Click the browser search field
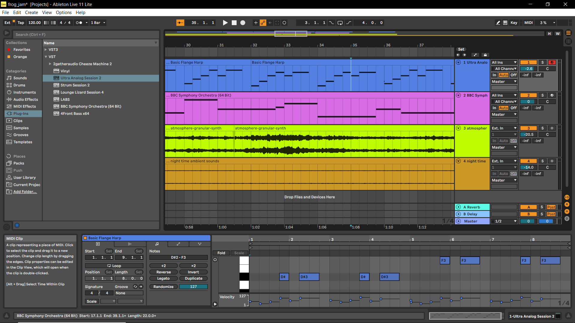575x323 pixels. click(x=86, y=35)
